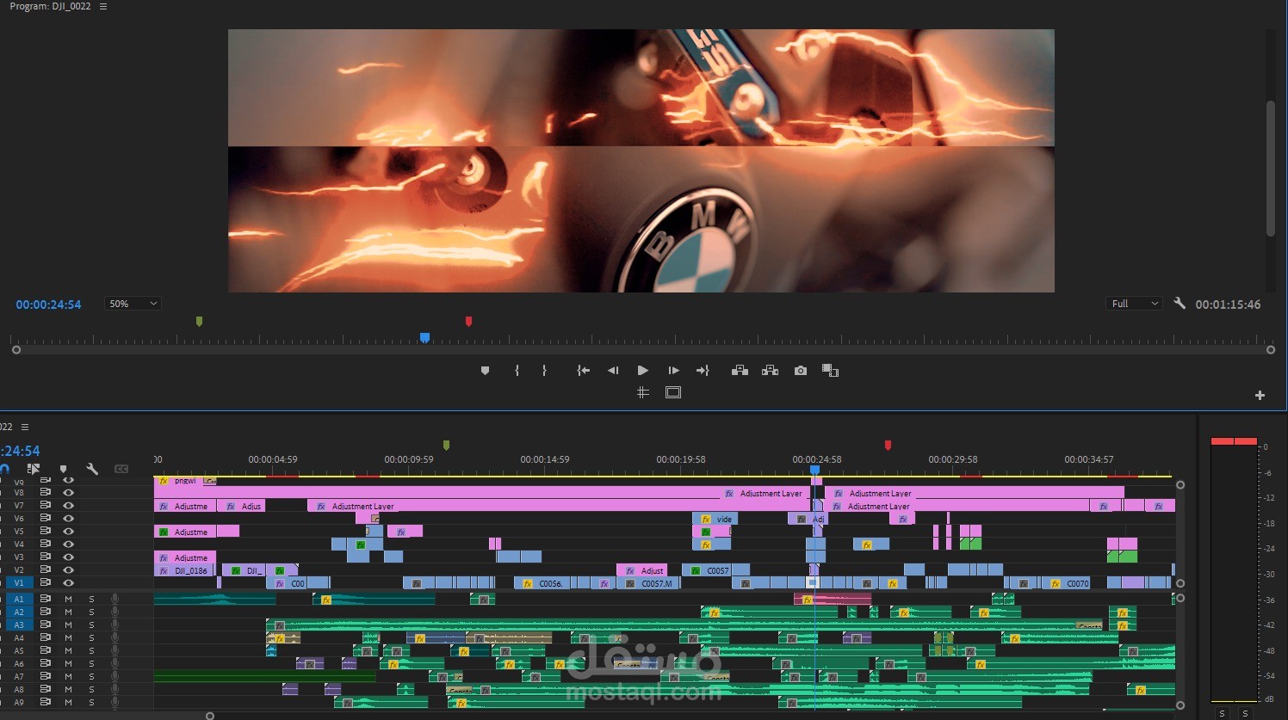Step back one frame

click(613, 371)
